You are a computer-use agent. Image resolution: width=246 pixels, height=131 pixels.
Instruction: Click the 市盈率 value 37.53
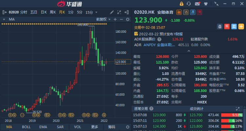240,74
